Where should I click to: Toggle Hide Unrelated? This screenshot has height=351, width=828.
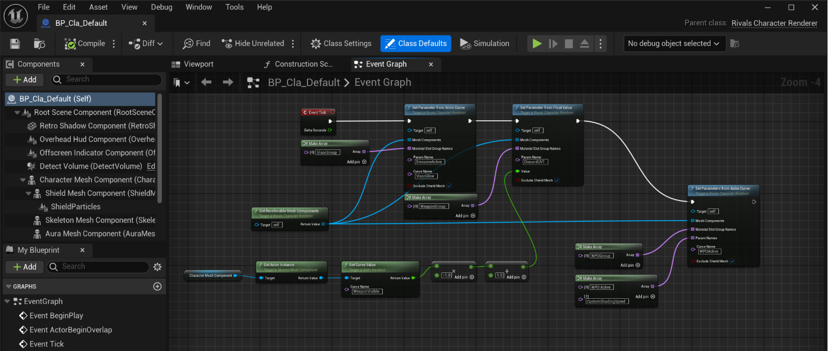253,43
